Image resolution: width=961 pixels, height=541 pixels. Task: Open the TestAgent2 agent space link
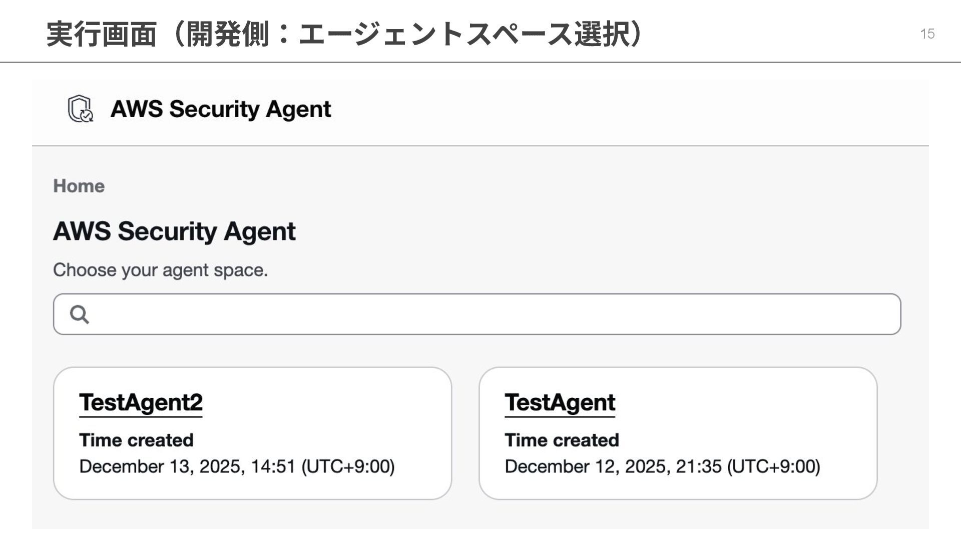tap(141, 403)
